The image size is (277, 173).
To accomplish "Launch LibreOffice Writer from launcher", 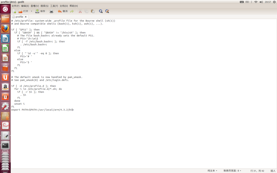I will click(5, 38).
